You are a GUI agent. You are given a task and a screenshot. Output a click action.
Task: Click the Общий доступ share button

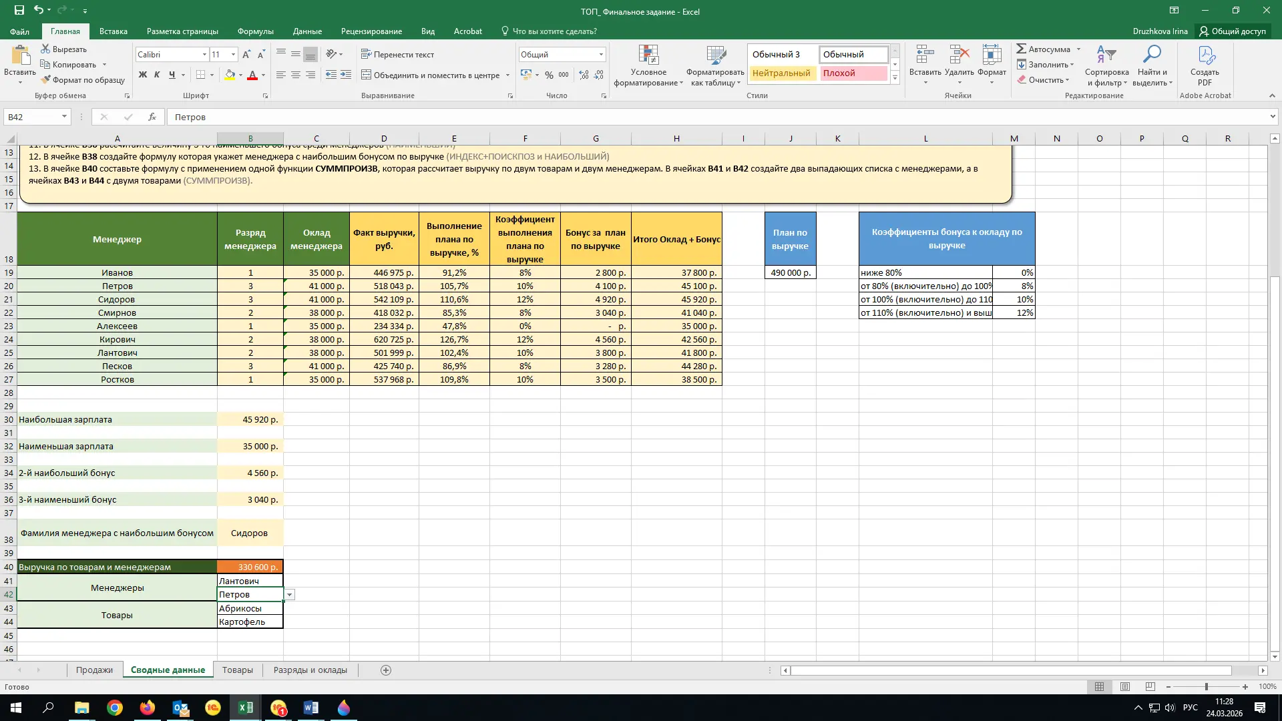[1233, 31]
